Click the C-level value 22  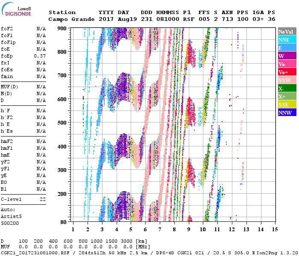point(43,200)
